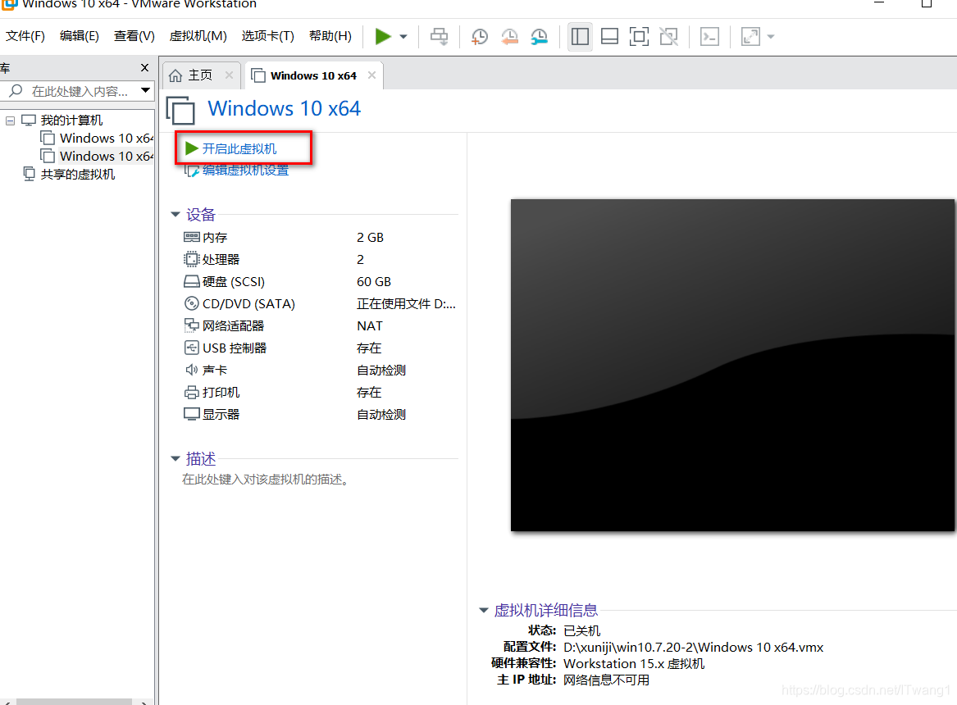
Task: Click the Send Ctrl+Alt+Del toolbar icon
Action: tap(439, 37)
